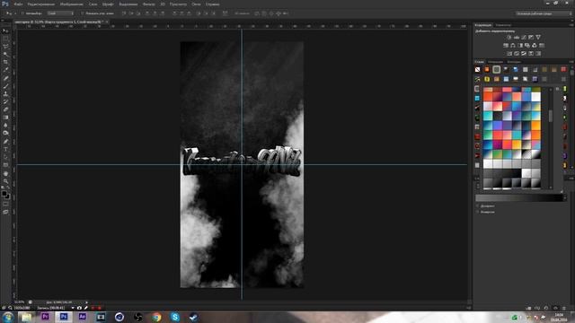Image resolution: width=575 pixels, height=323 pixels.
Task: Switch to the Коррекция panel tab
Action: click(483, 25)
